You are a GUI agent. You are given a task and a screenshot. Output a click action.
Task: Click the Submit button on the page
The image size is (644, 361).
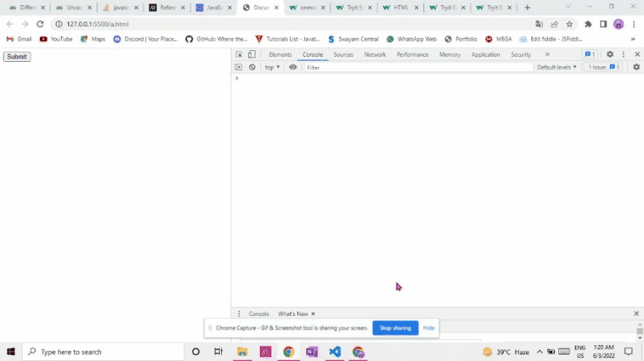point(17,57)
